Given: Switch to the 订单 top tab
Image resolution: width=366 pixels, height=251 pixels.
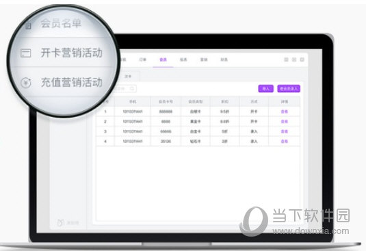Looking at the screenshot, I should pos(142,60).
